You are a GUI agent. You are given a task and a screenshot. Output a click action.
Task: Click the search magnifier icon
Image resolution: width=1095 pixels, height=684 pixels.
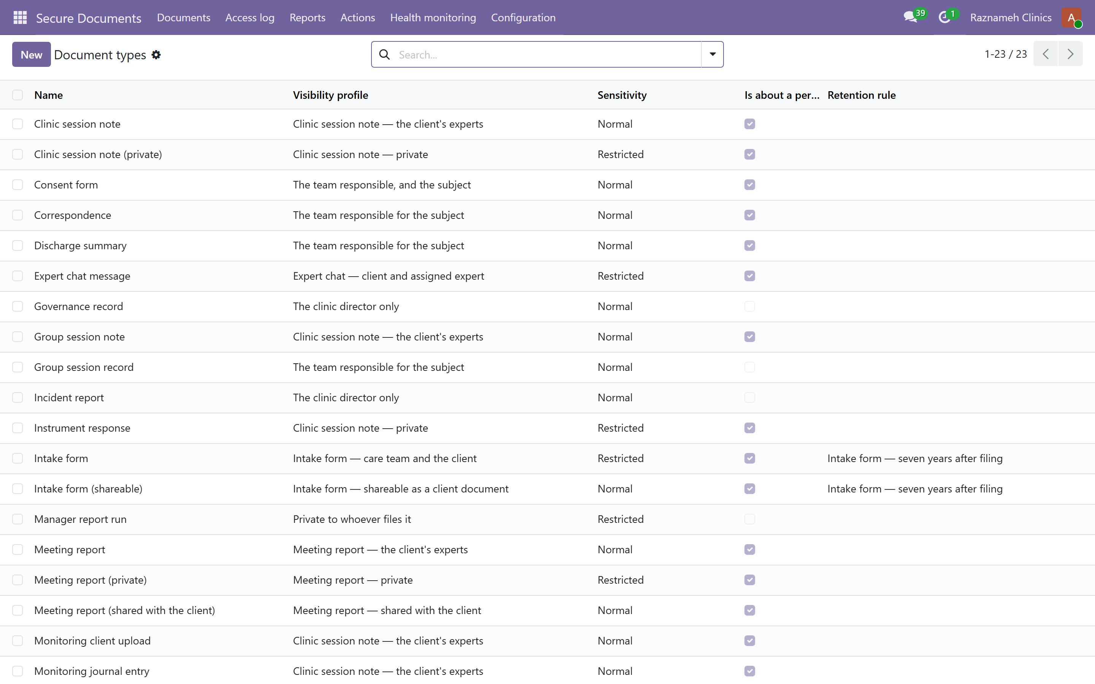pos(385,55)
